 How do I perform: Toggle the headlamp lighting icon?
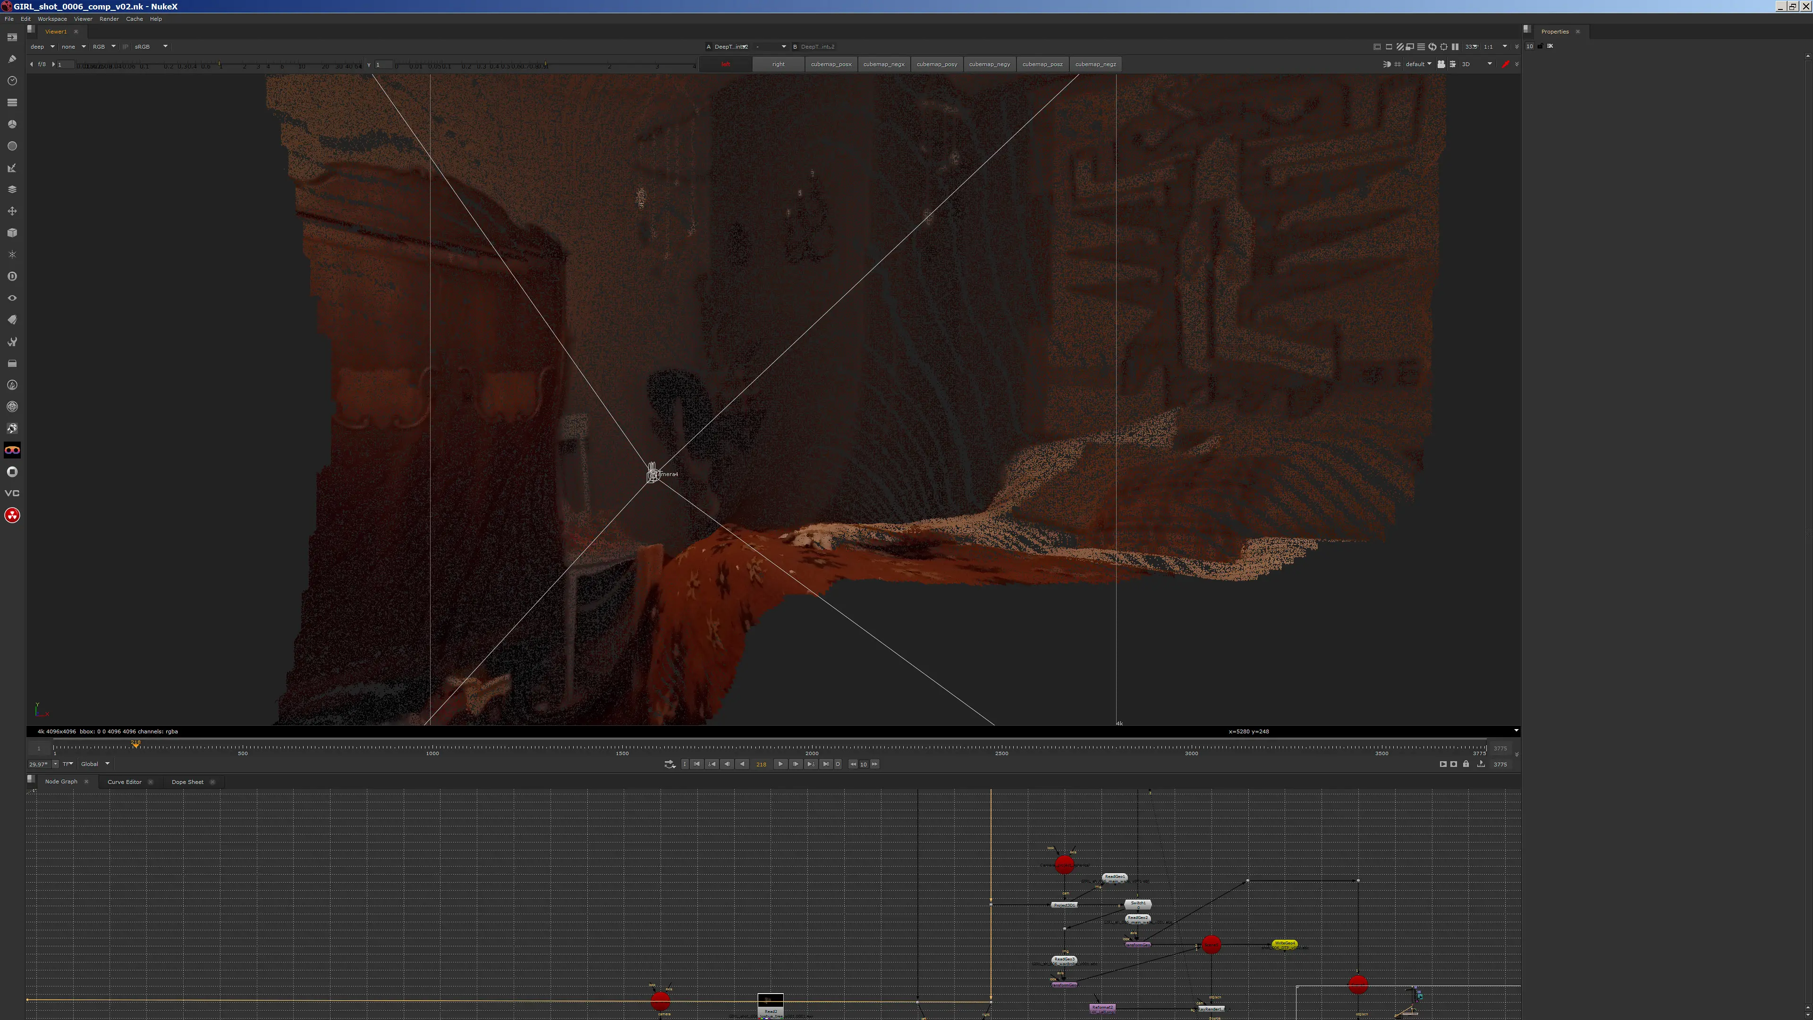pyautogui.click(x=1387, y=64)
